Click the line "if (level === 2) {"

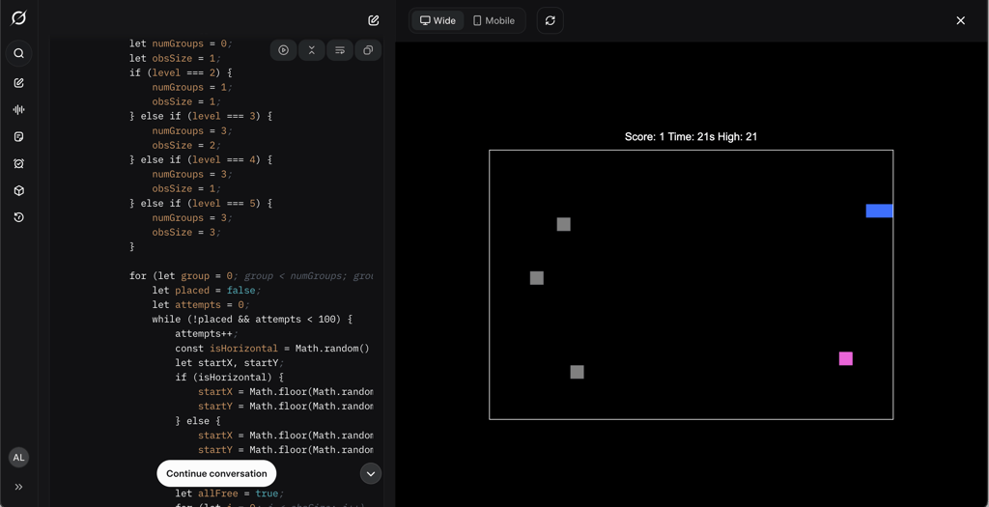pos(181,72)
